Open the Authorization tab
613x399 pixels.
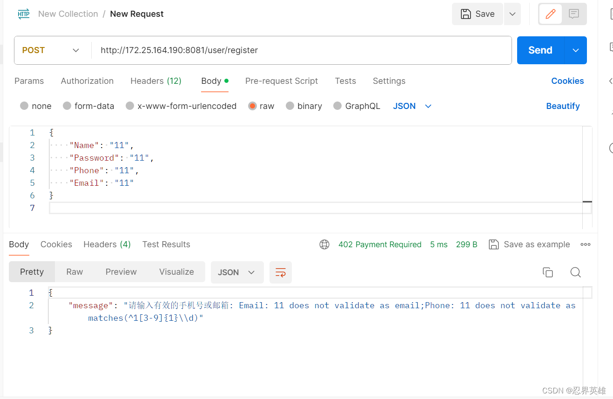87,81
